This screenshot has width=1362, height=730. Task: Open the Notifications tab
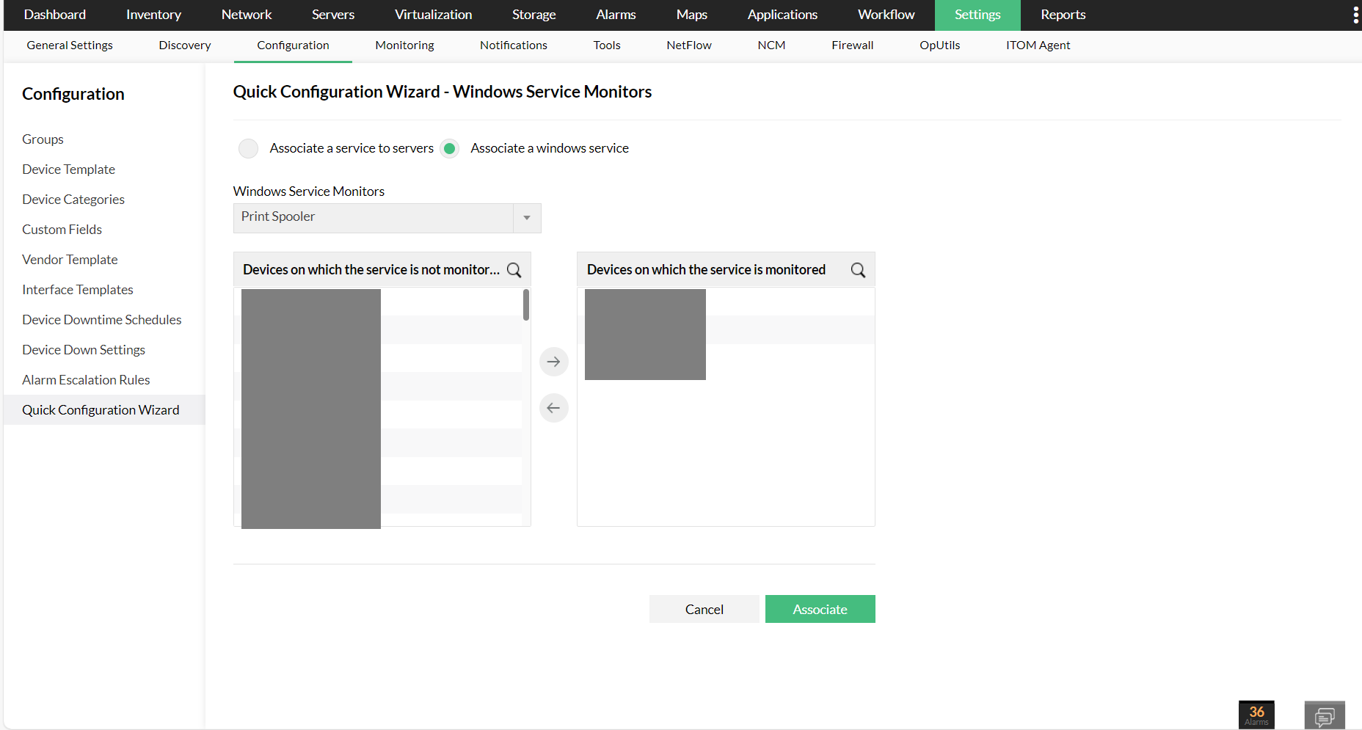coord(514,45)
